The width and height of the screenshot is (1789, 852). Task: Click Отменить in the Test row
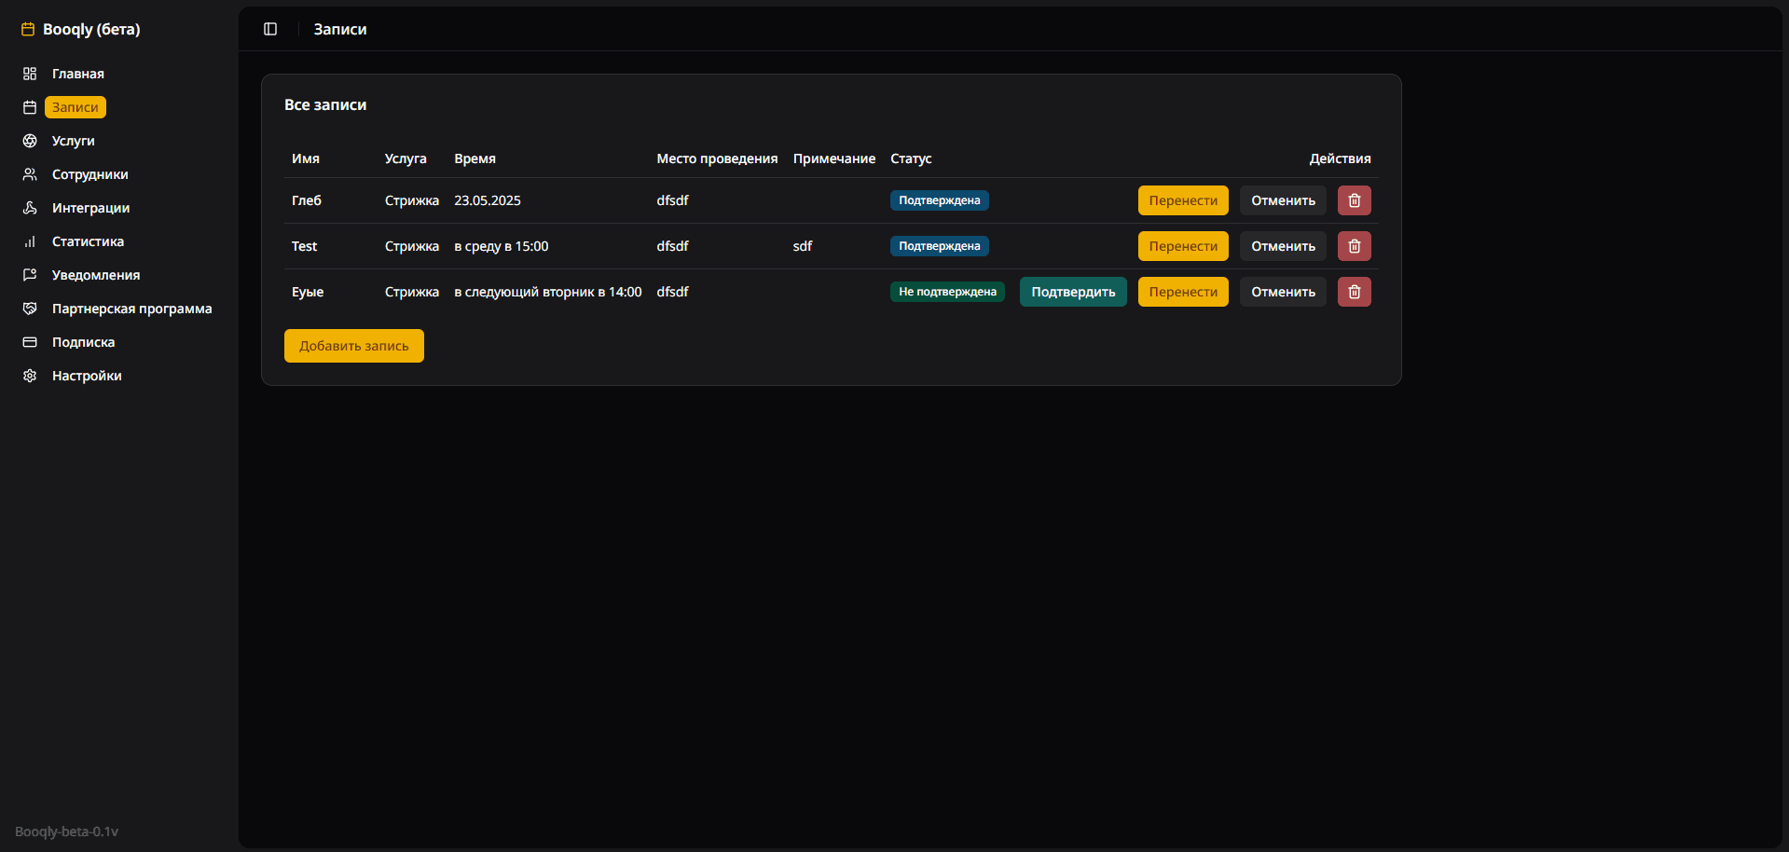tap(1283, 246)
